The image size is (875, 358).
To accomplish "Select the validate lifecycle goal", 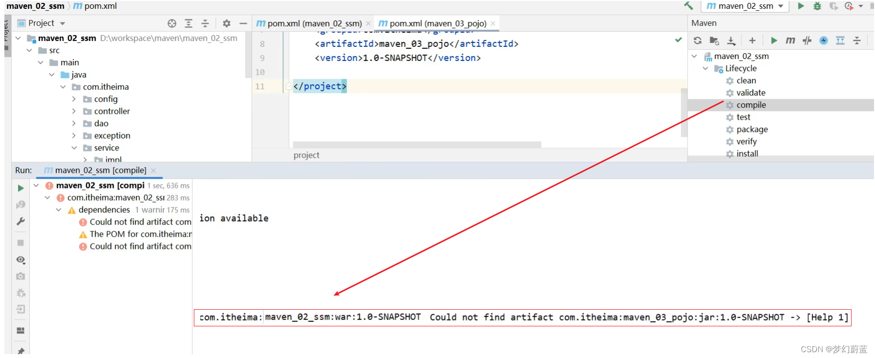I will [x=751, y=93].
